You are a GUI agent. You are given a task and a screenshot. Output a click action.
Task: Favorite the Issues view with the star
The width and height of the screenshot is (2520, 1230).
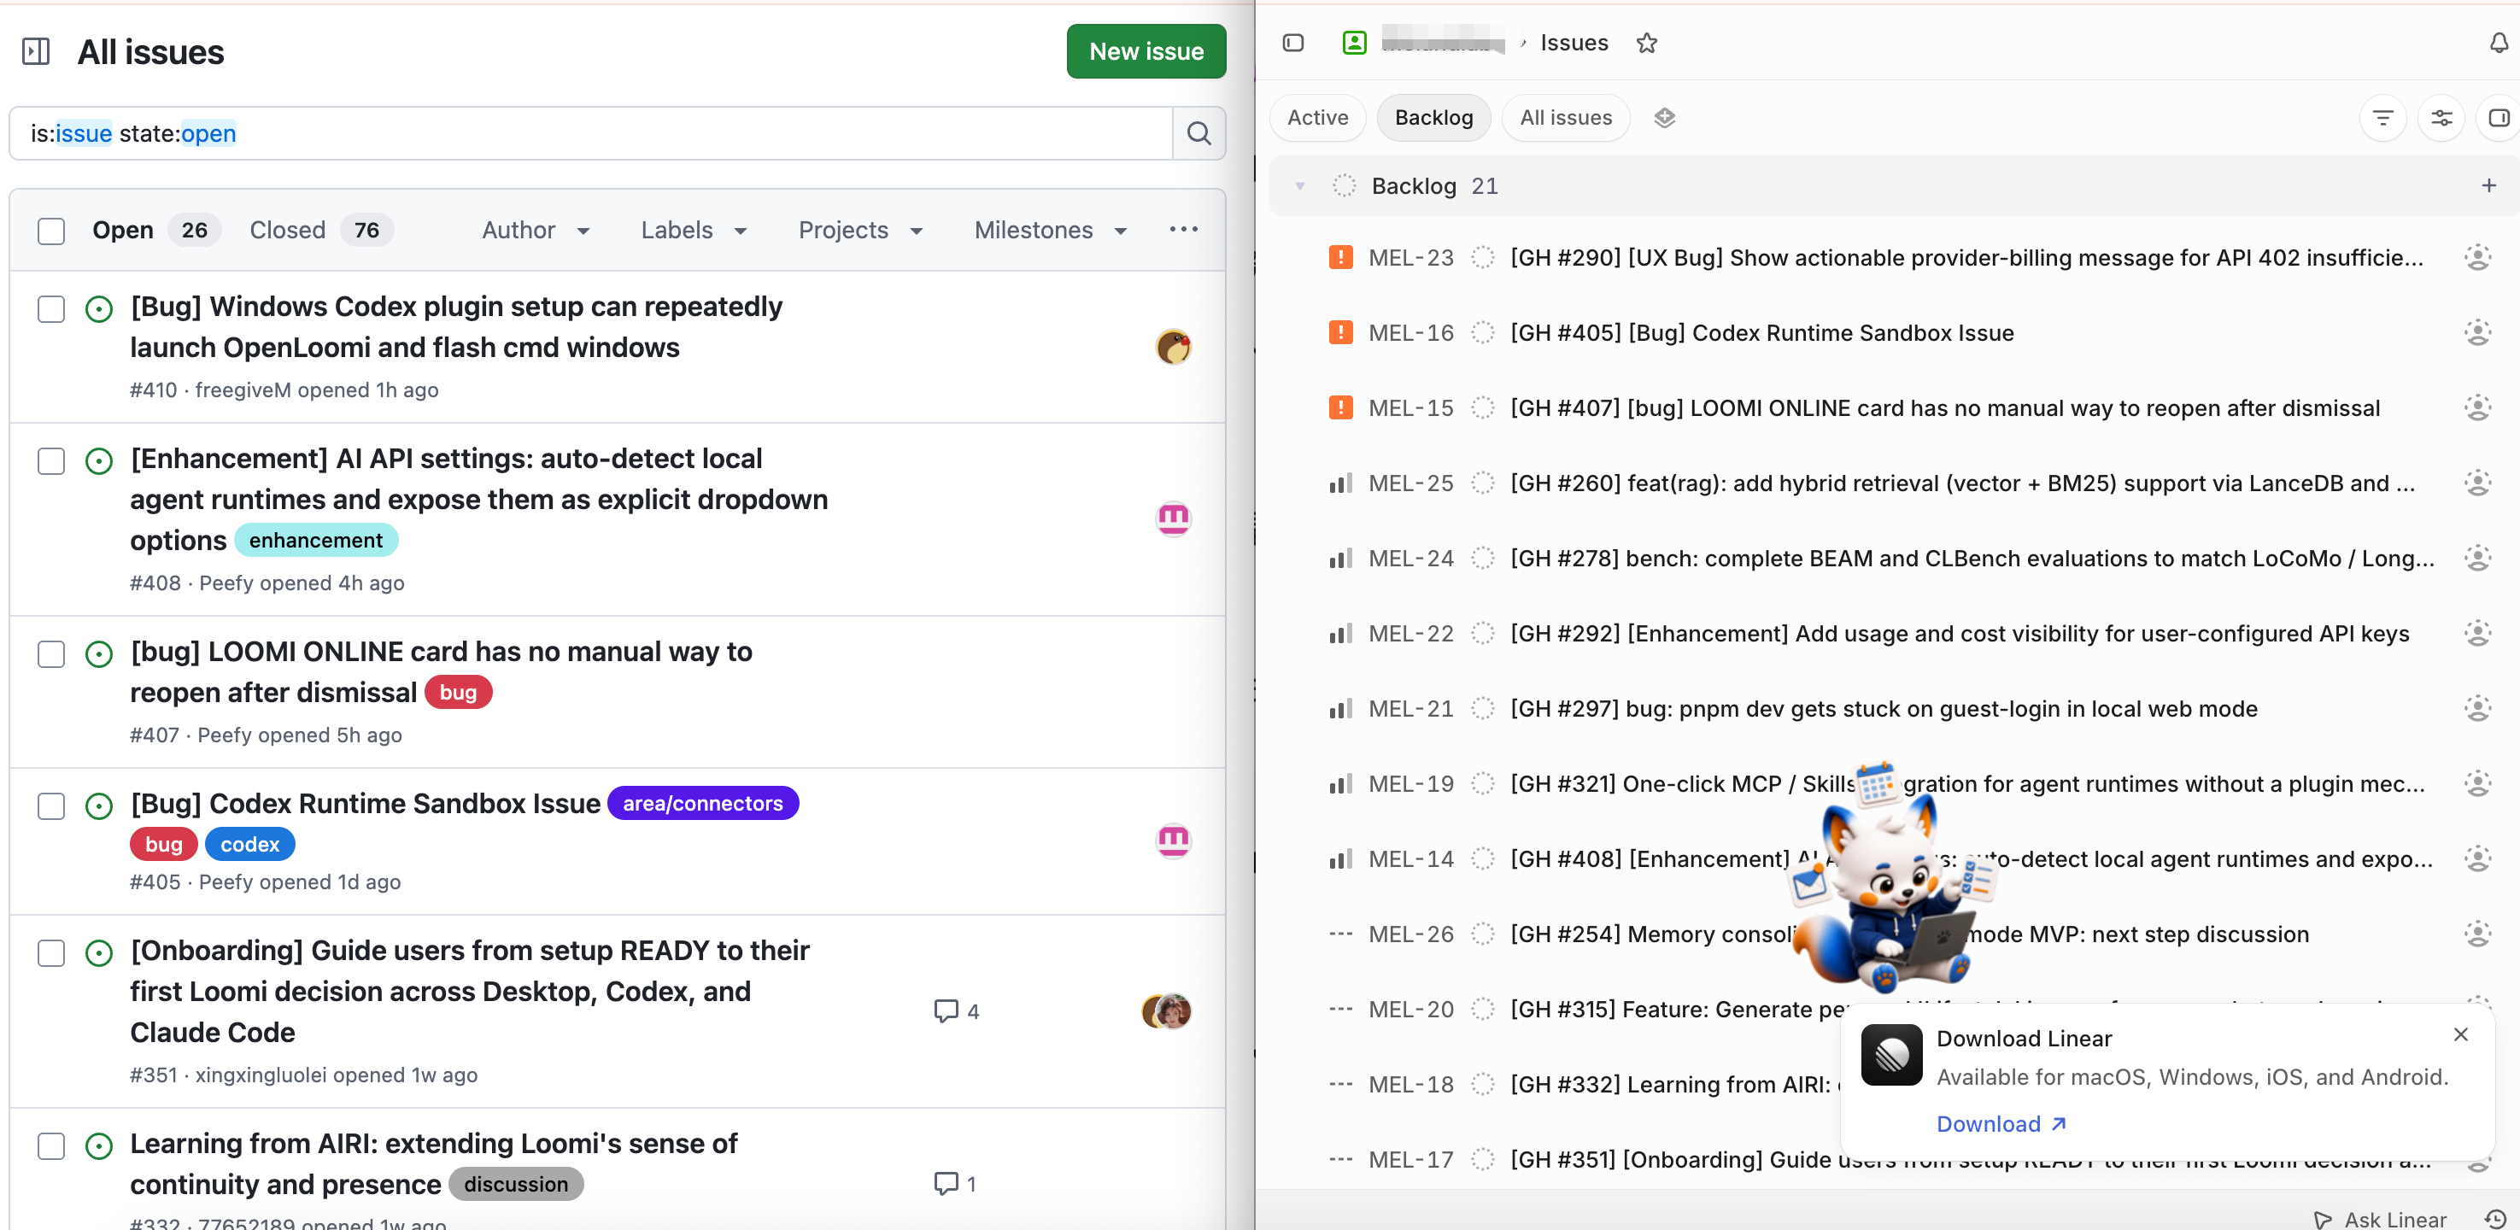click(1646, 43)
